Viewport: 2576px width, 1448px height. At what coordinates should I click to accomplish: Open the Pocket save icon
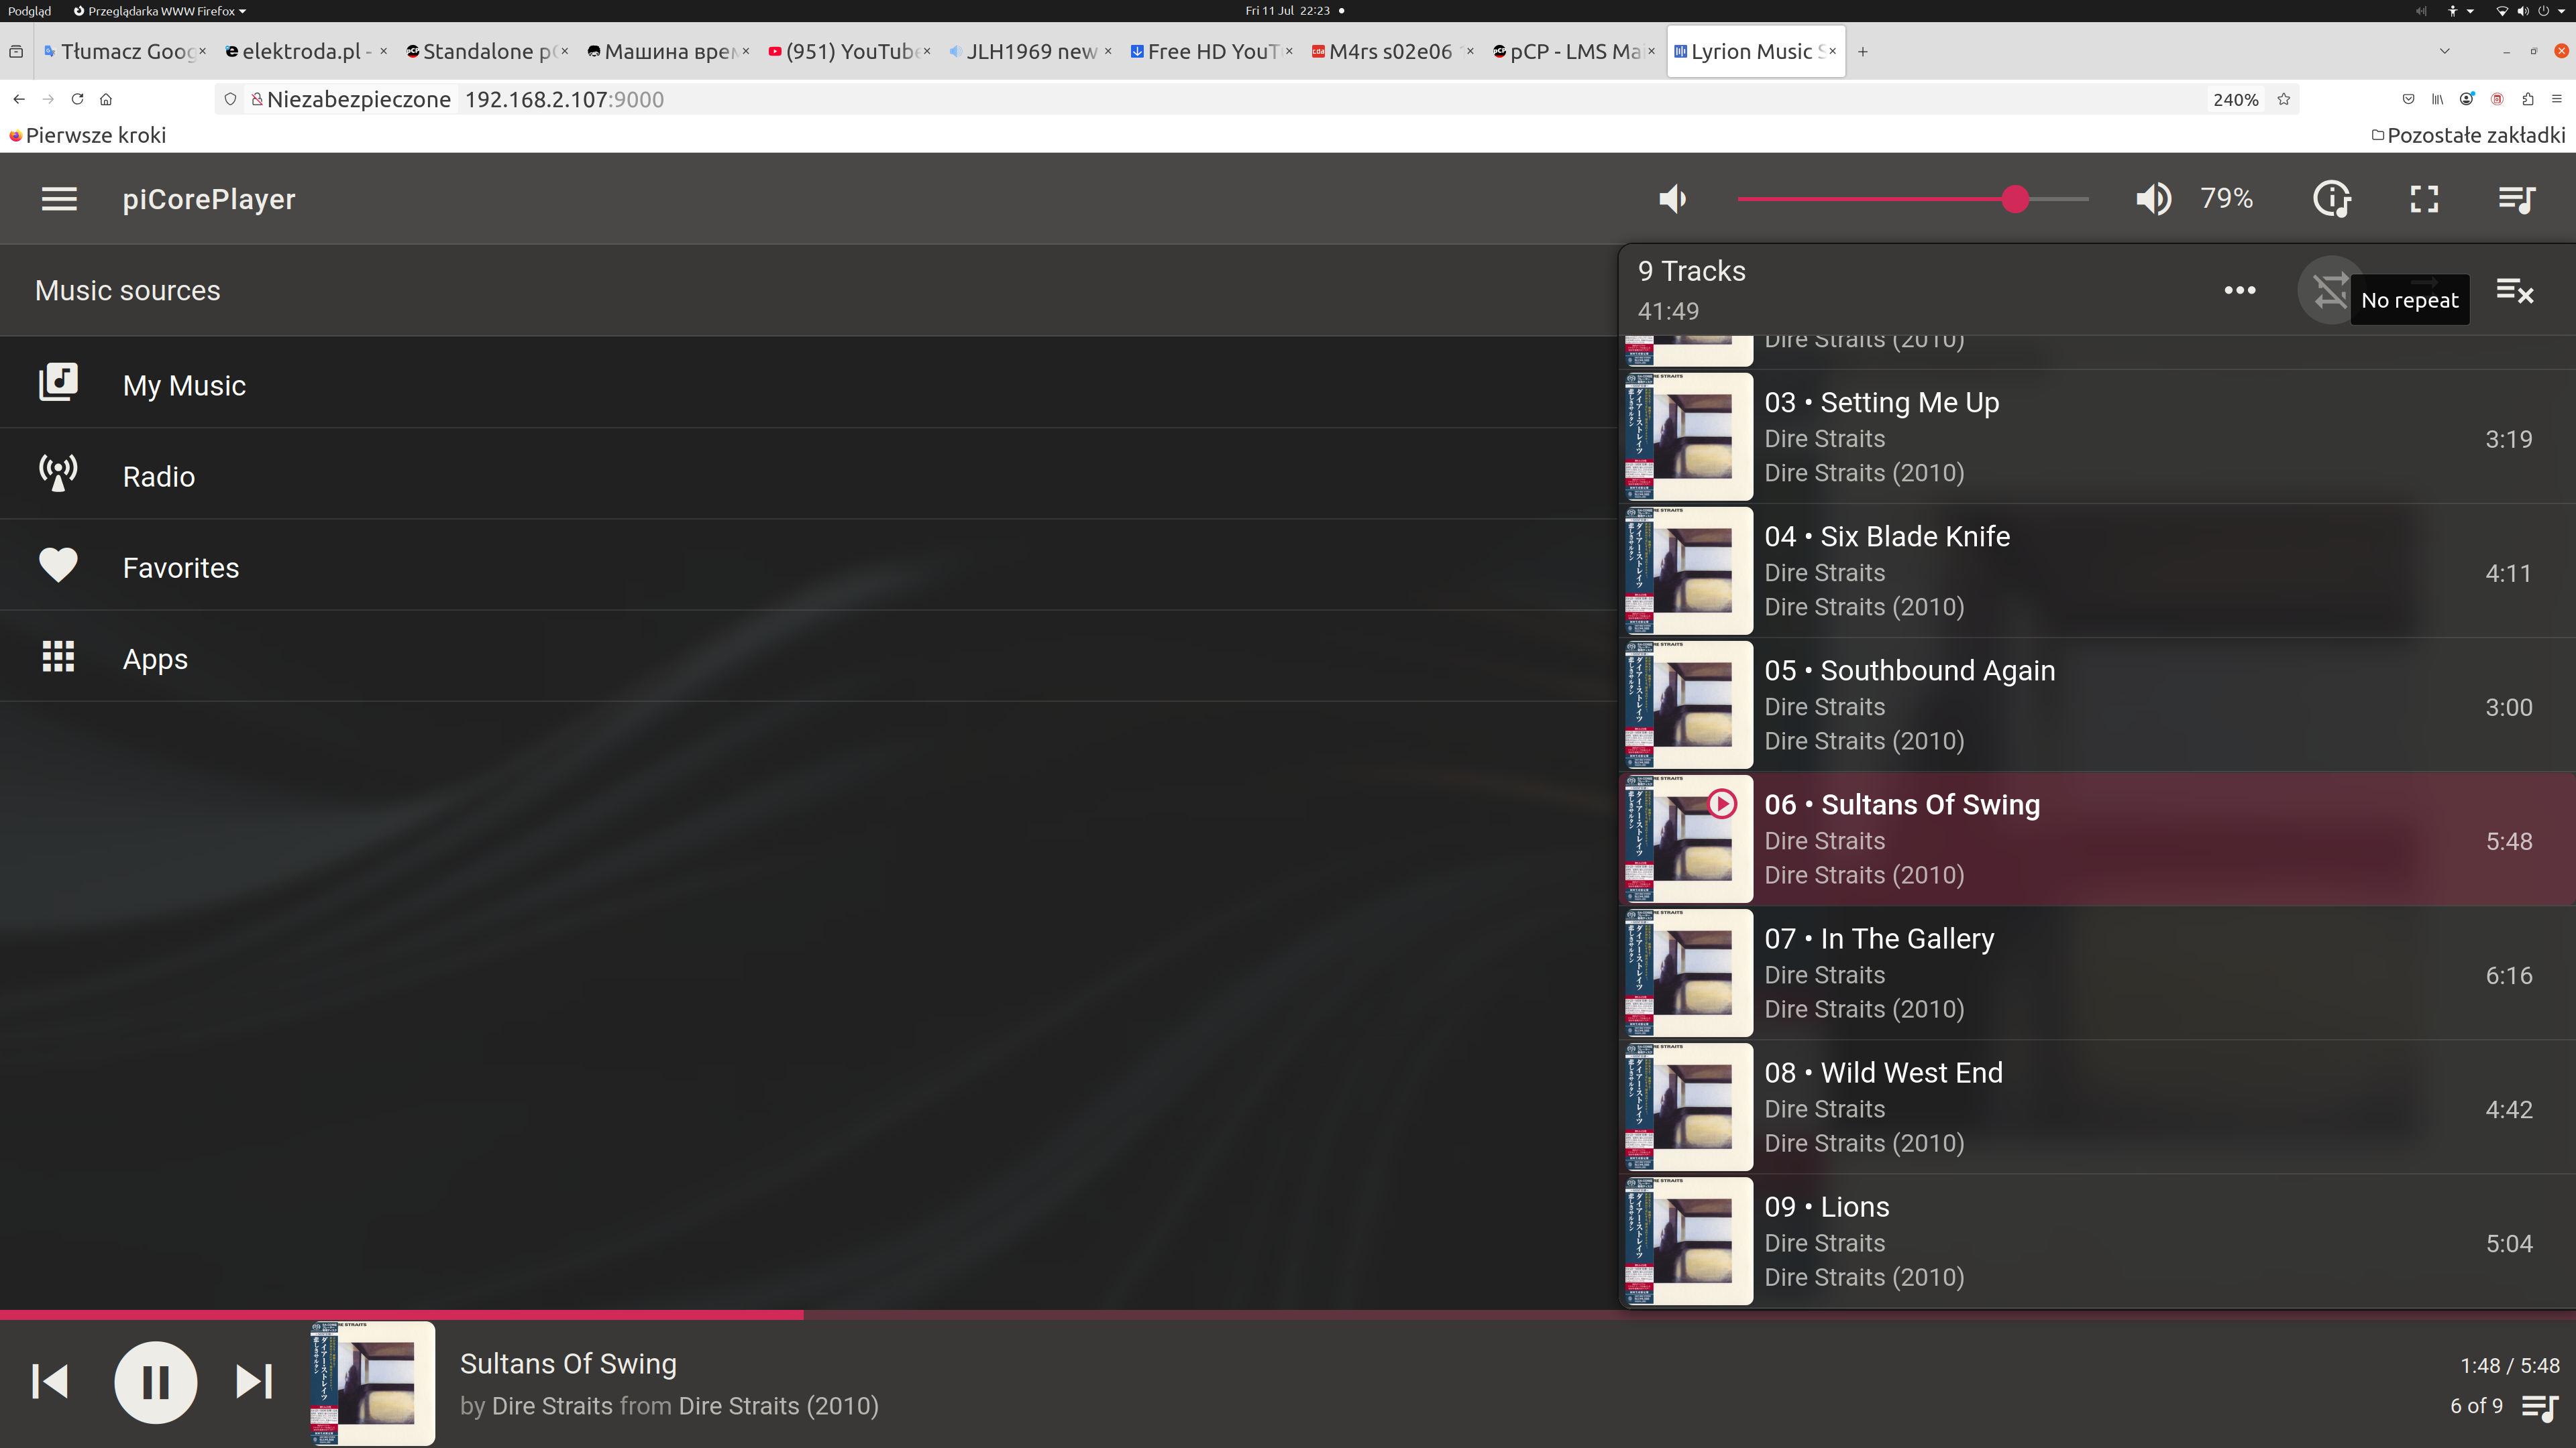tap(2408, 99)
